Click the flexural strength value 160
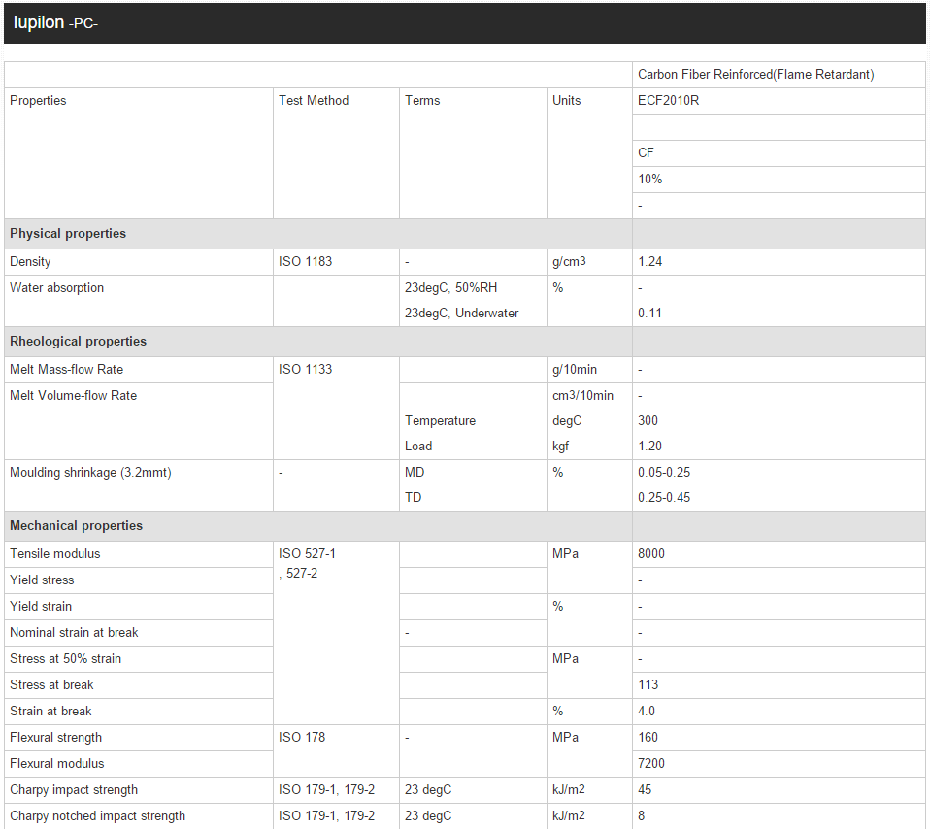Screen dimensions: 930x829 pos(648,737)
